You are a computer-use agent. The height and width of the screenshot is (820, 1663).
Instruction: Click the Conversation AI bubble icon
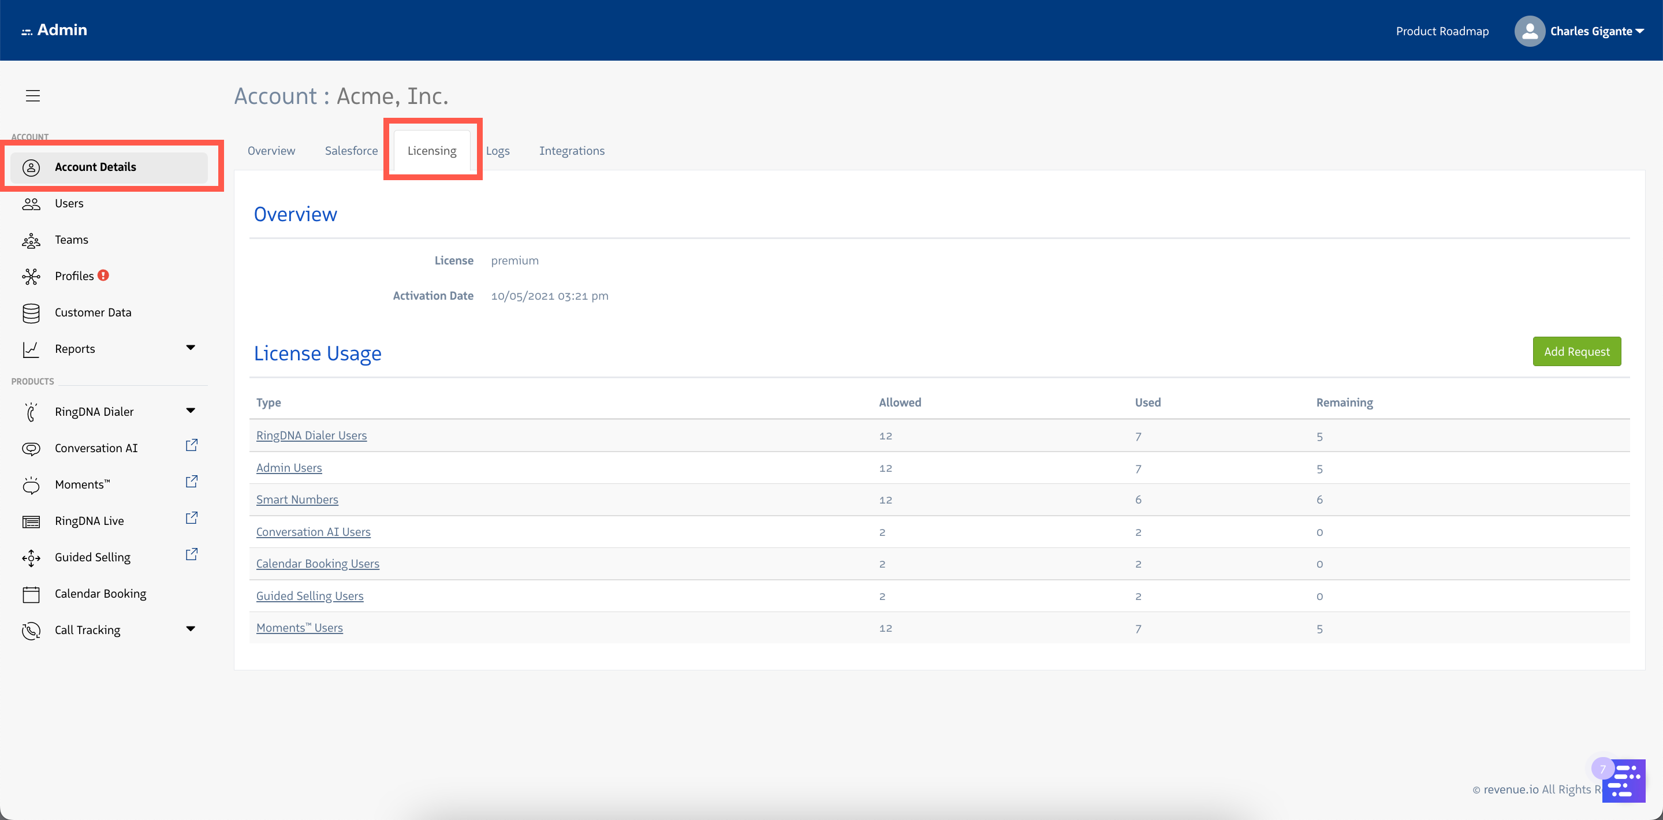pyautogui.click(x=31, y=449)
